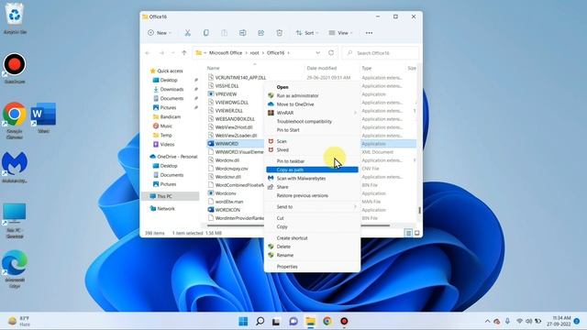Click the Copy icon in Explorer toolbar

pos(205,33)
